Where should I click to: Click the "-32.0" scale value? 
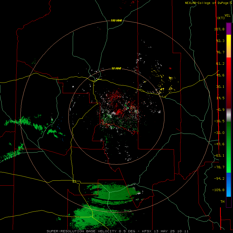coord(219,133)
